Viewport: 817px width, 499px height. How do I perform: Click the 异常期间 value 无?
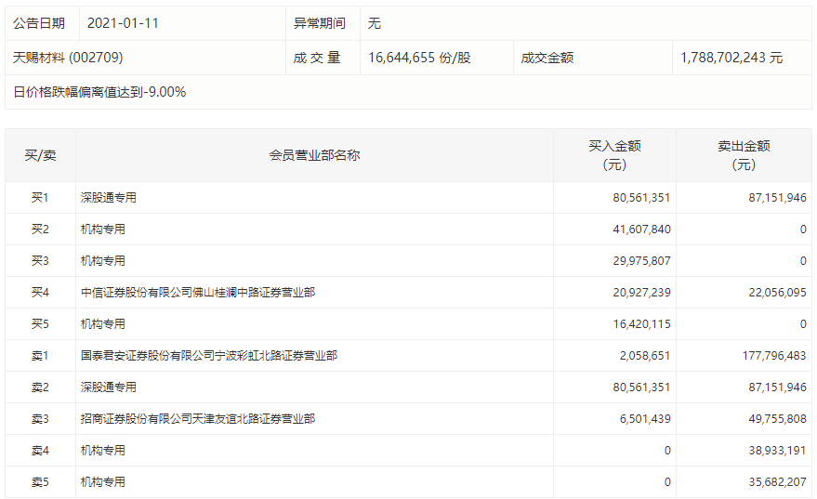(x=375, y=23)
